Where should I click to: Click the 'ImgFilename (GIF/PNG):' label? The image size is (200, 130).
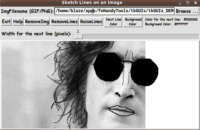click(27, 11)
